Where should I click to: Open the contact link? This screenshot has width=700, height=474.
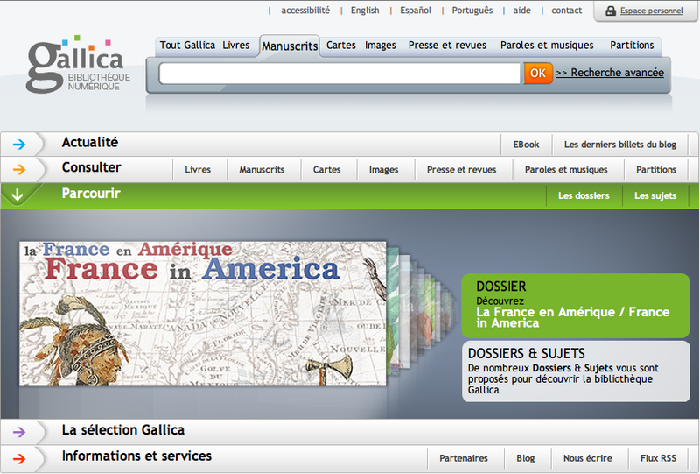[566, 11]
